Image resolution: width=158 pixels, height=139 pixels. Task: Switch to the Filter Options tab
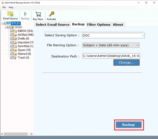99,25
